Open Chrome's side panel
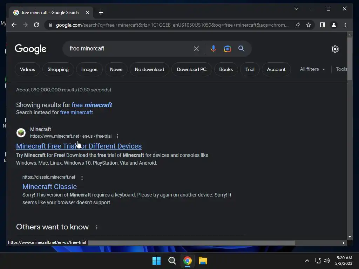Viewport: 359px width, 269px height. click(323, 25)
